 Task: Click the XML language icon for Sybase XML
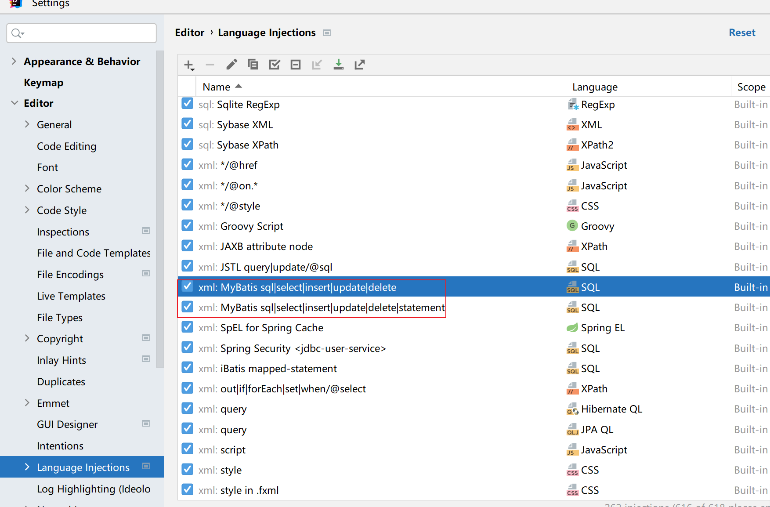[x=572, y=125]
